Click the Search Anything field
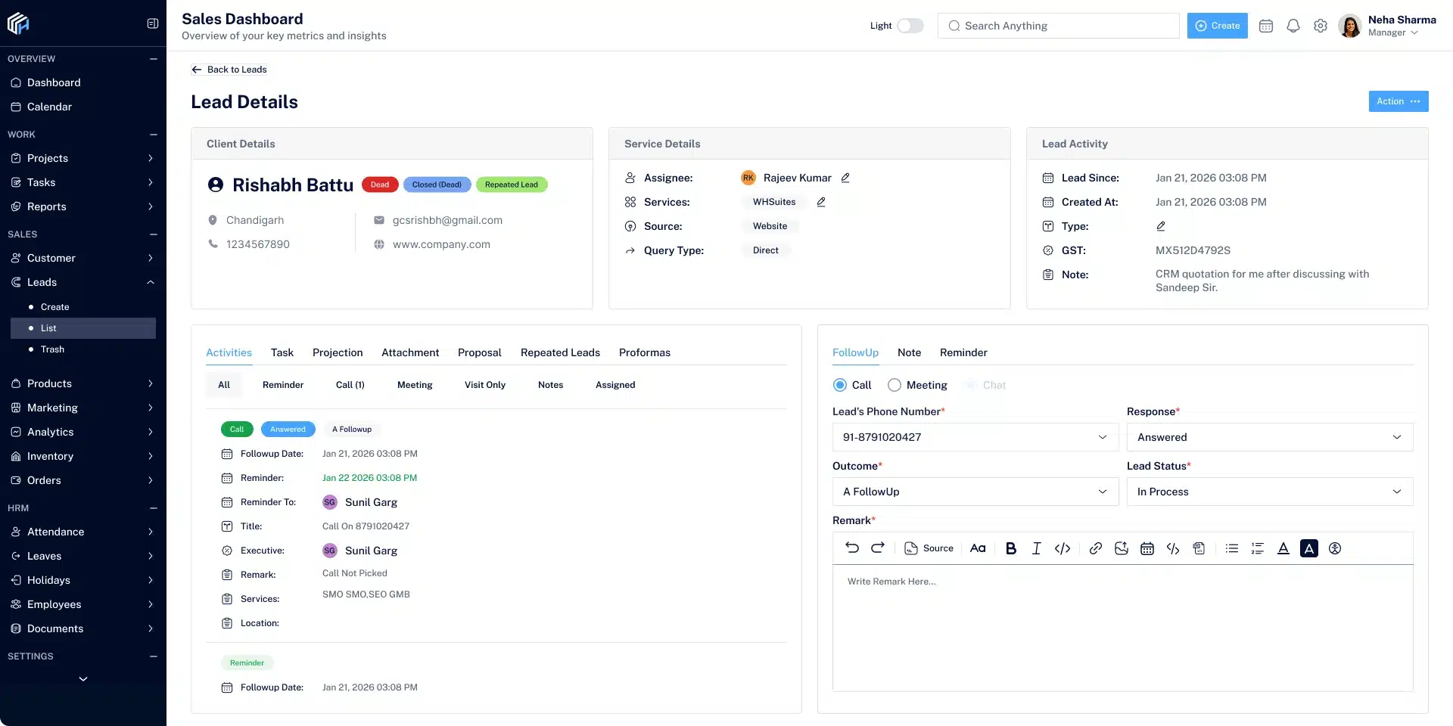This screenshot has width=1453, height=726. click(x=1059, y=26)
